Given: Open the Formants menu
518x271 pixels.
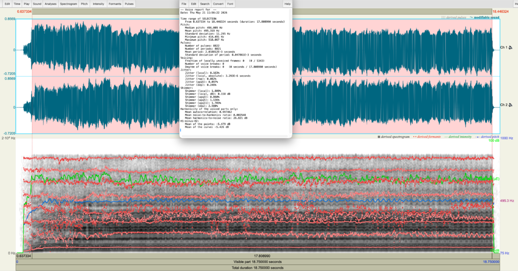Looking at the screenshot, I should [x=115, y=4].
